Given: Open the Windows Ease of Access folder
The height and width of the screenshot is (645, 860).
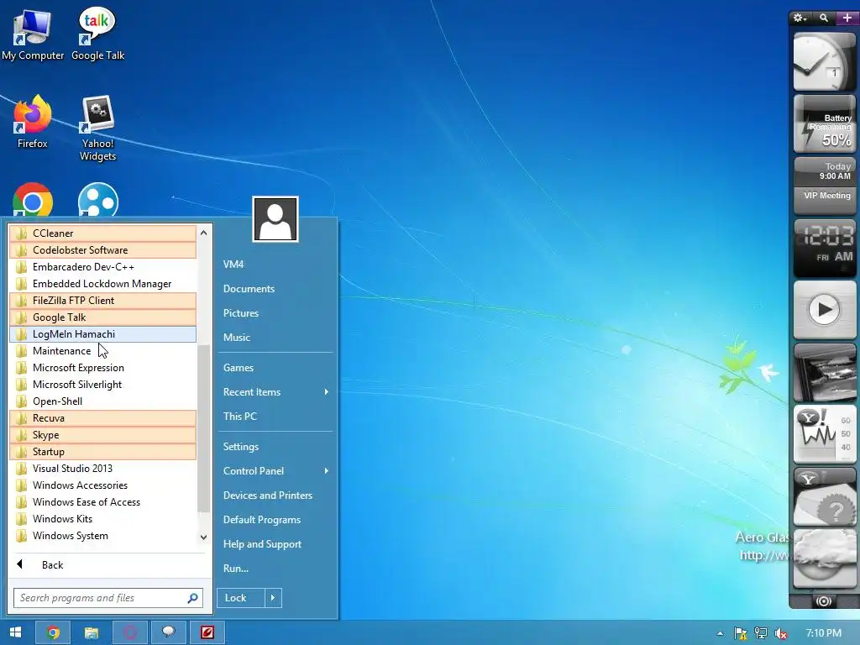Looking at the screenshot, I should 102,502.
